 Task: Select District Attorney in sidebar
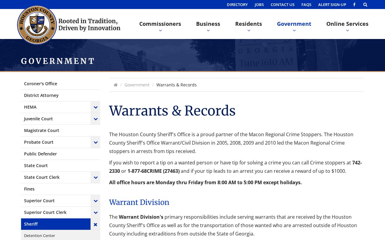pyautogui.click(x=60, y=95)
